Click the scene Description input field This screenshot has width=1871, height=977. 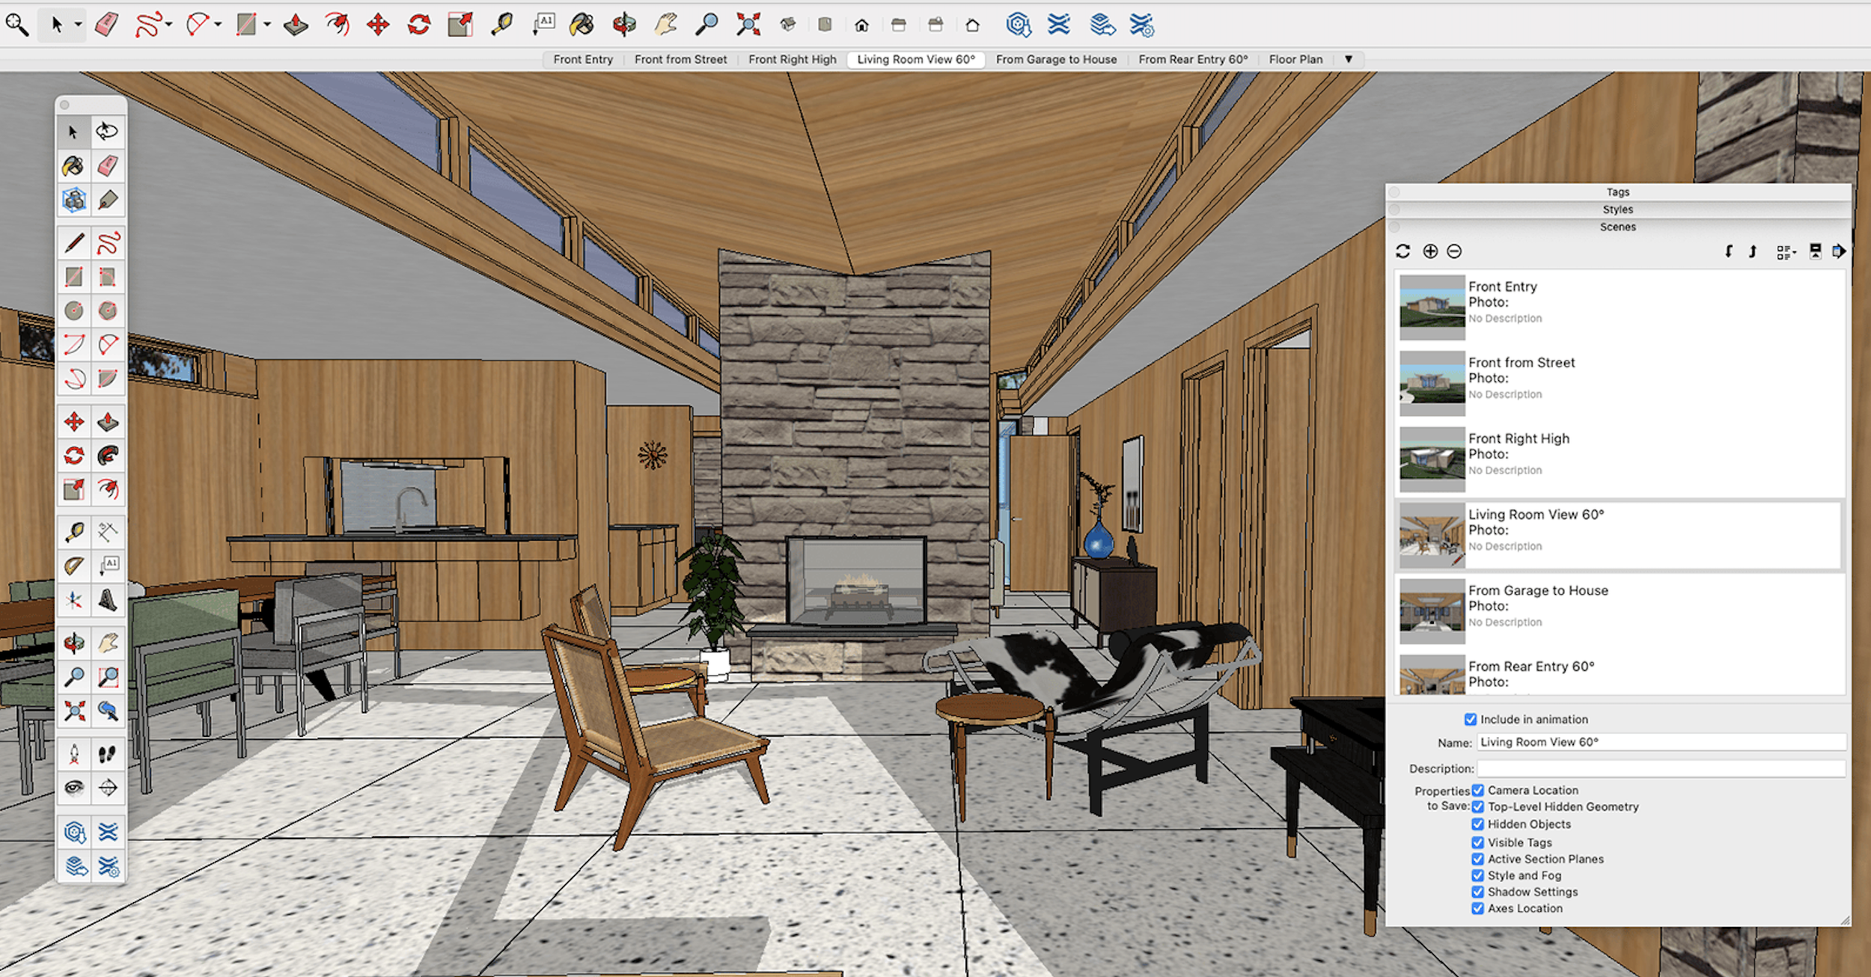[1661, 768]
